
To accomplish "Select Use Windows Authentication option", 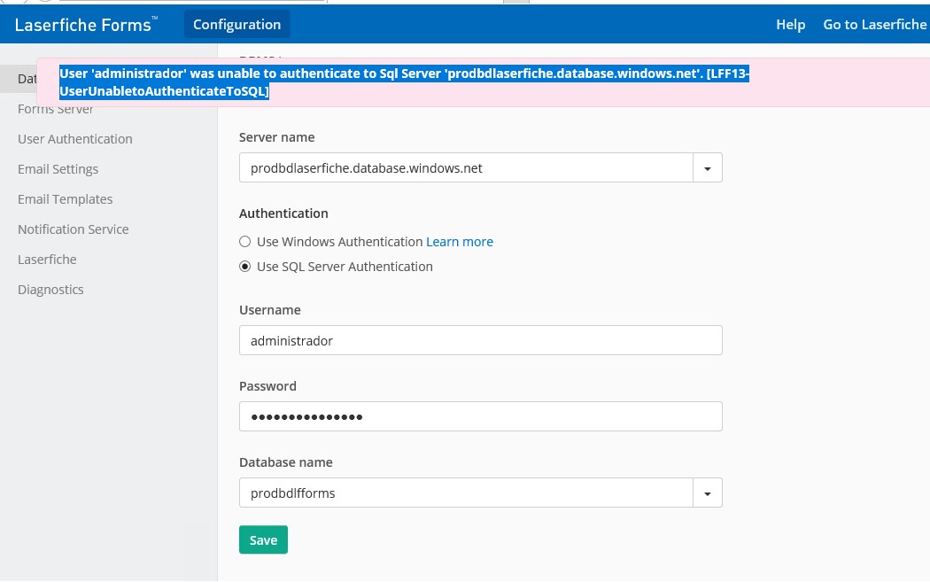I will point(245,242).
